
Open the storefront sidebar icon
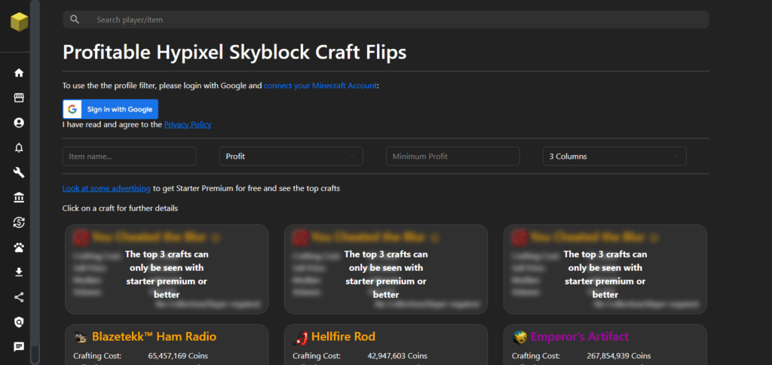pos(19,98)
